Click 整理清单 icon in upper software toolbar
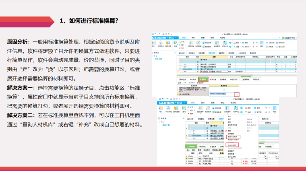Image resolution: width=306 pixels, height=171 pixels. coord(191,43)
